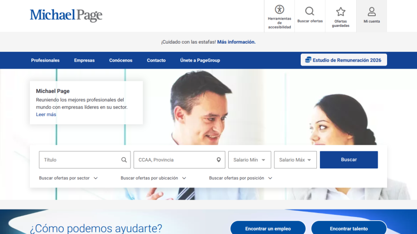Viewport: 417px width, 234px height.
Task: Expand Buscar ofertas por sector
Action: (x=68, y=178)
